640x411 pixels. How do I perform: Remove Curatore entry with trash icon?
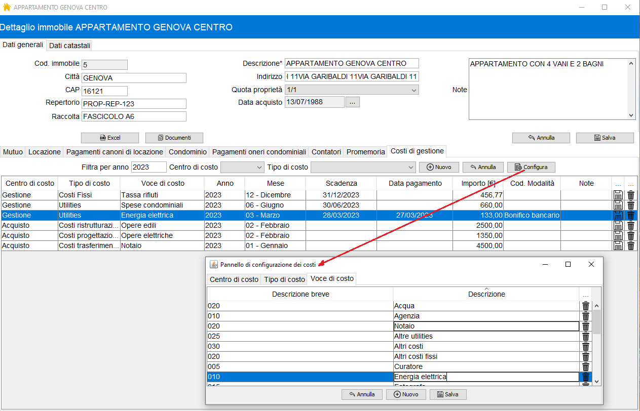(x=585, y=366)
